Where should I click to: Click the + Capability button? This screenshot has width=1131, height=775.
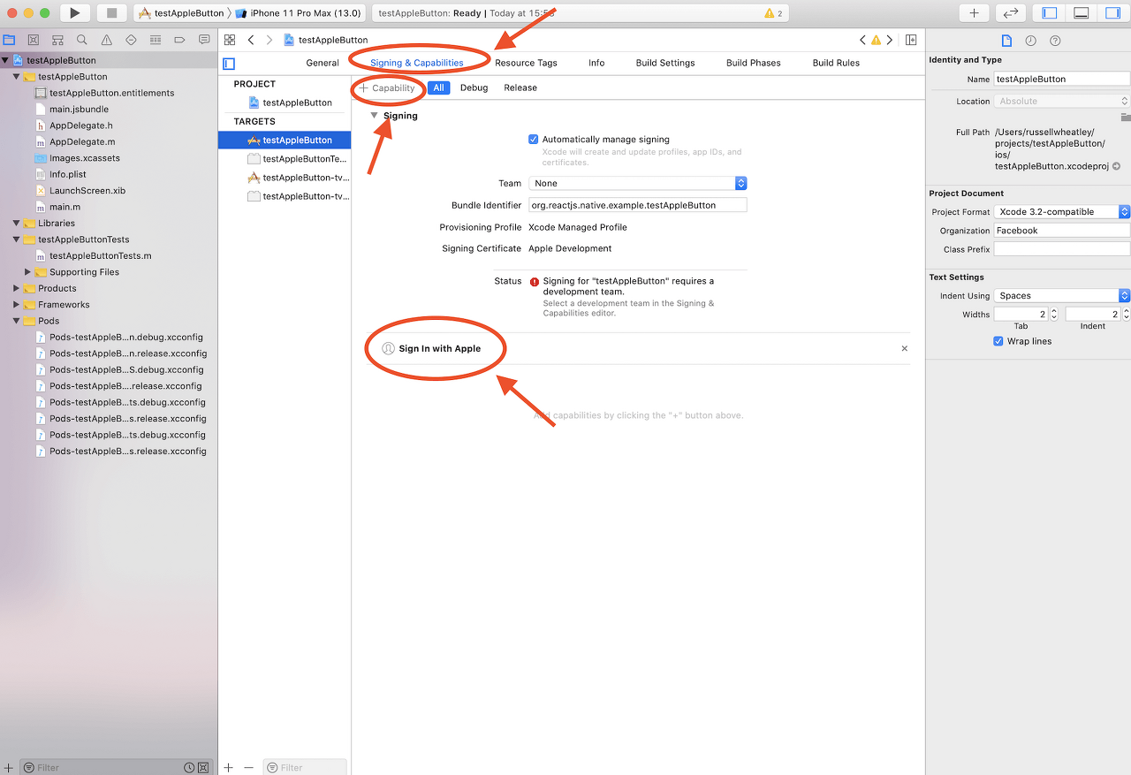click(387, 87)
